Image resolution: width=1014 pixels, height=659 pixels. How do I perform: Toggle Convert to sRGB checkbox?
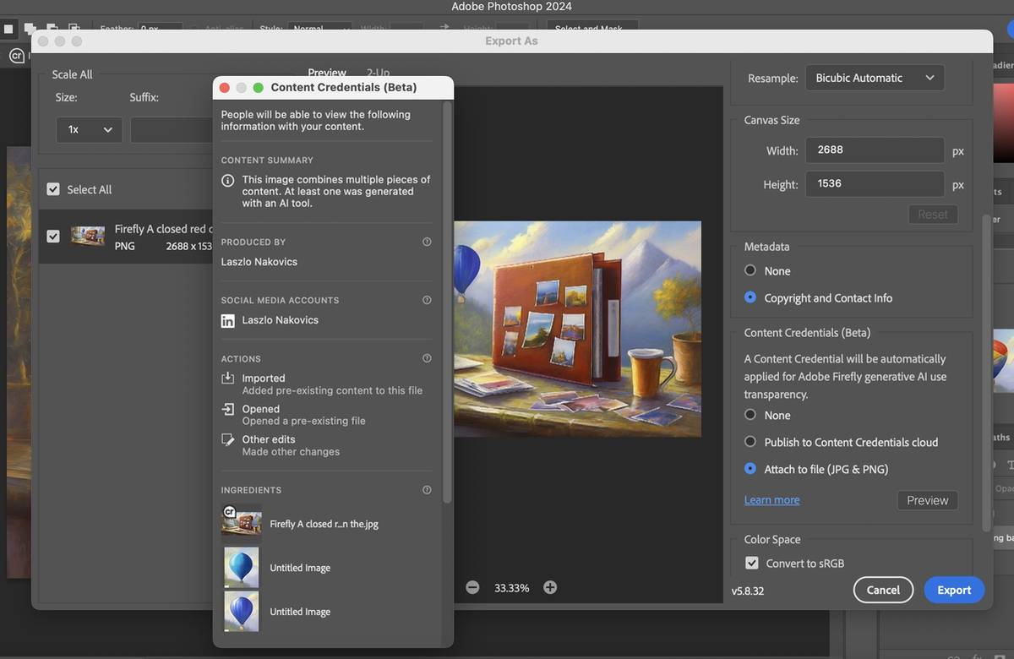751,563
